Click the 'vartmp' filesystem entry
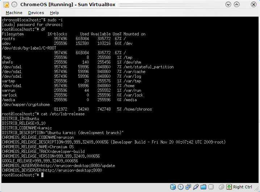The image size is (260, 192). pos(8,81)
